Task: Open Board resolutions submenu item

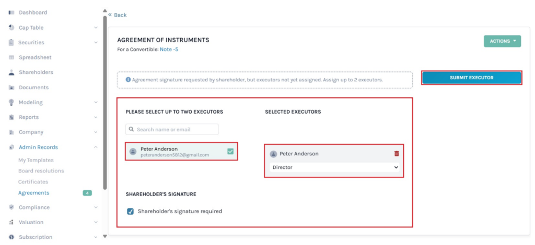Action: pos(41,171)
